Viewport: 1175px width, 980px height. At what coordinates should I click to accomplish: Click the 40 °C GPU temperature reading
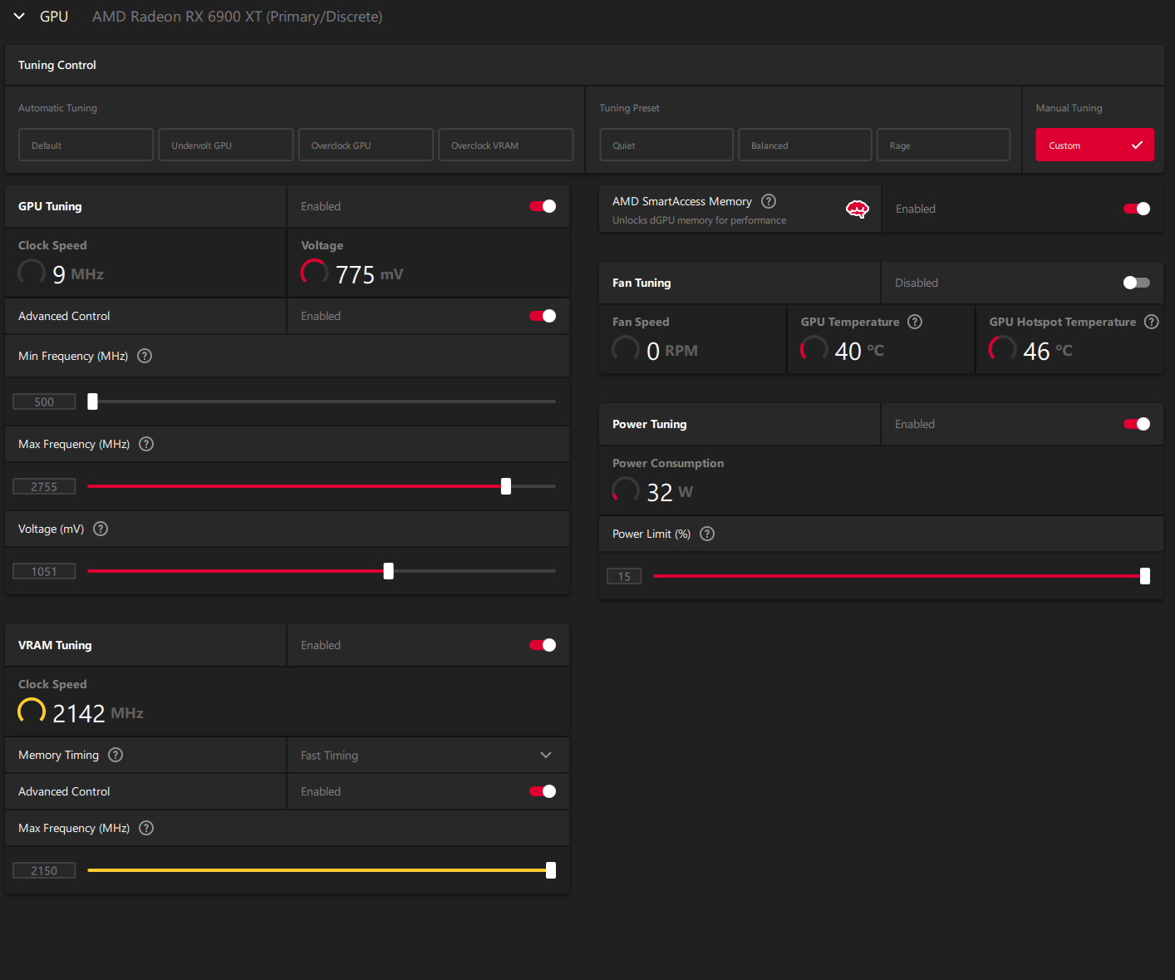pos(859,351)
